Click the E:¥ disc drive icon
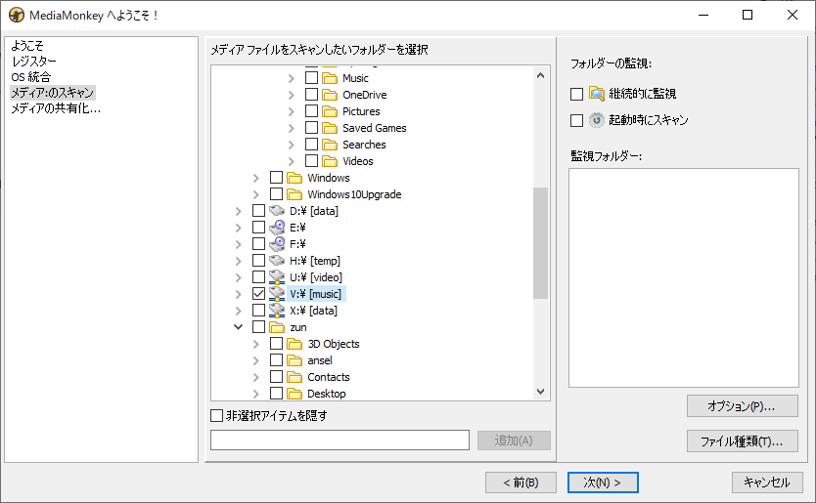The height and width of the screenshot is (503, 816). point(277,228)
